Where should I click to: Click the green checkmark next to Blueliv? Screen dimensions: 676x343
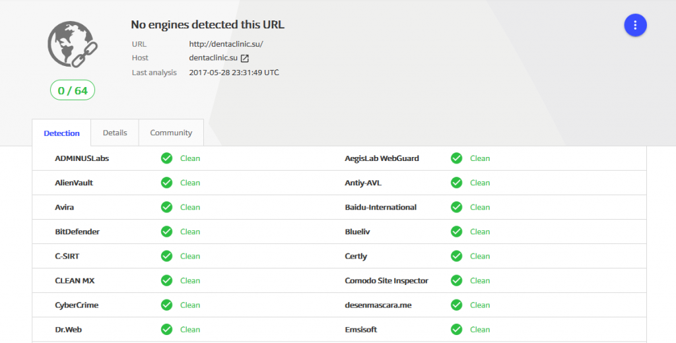[x=456, y=232]
